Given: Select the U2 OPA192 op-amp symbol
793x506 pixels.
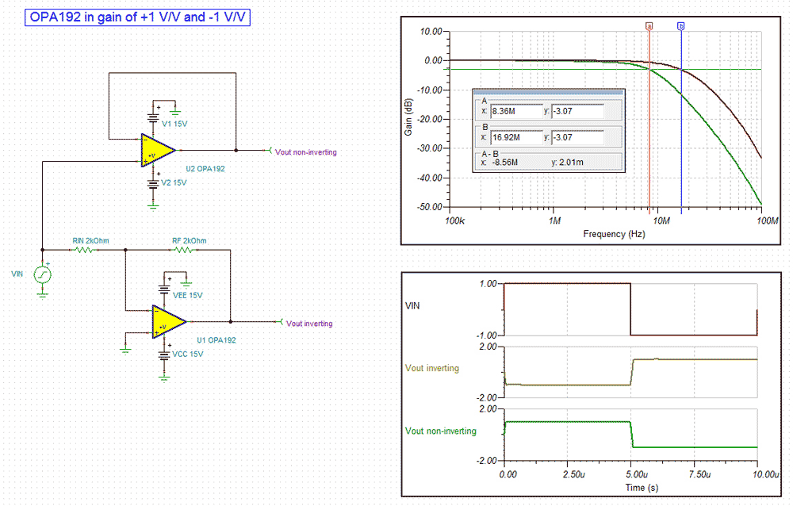Looking at the screenshot, I should 157,150.
